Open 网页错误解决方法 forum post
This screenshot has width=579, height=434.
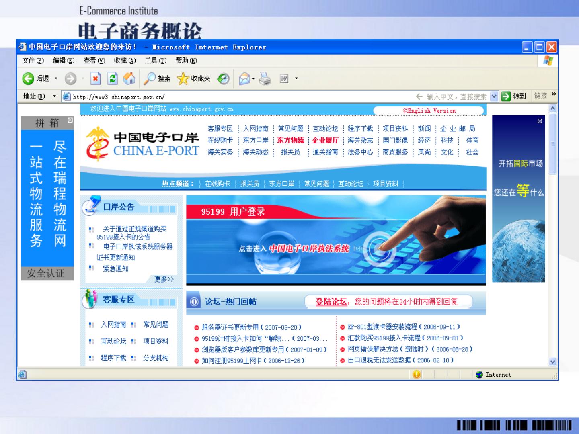410,349
